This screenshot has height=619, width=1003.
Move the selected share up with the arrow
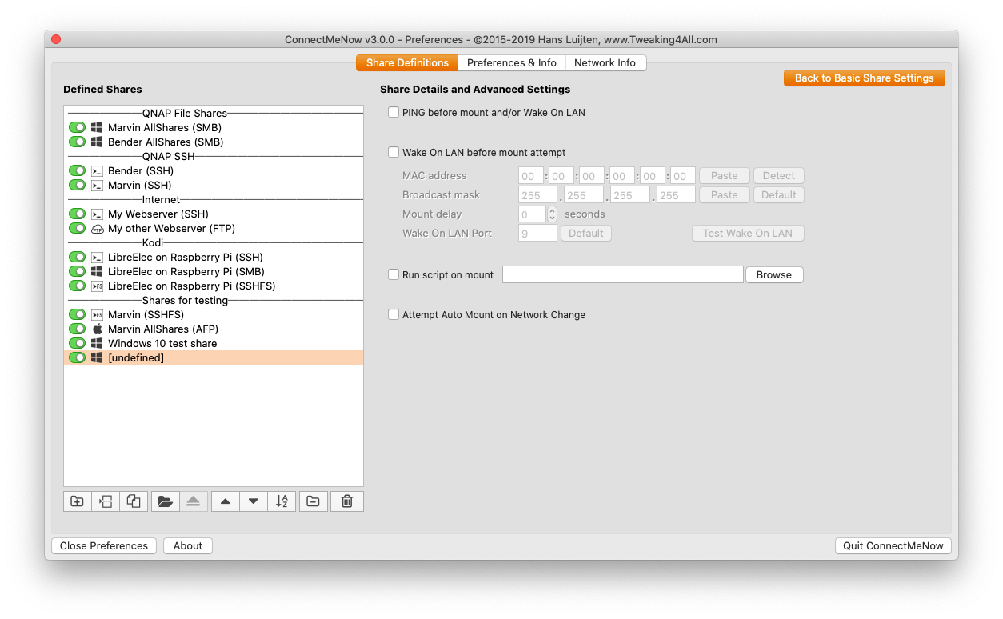(x=225, y=501)
